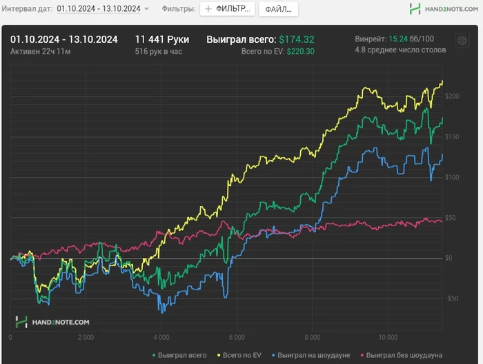Click yellow dot next to Всего по EV
This screenshot has width=483, height=364.
(x=219, y=356)
